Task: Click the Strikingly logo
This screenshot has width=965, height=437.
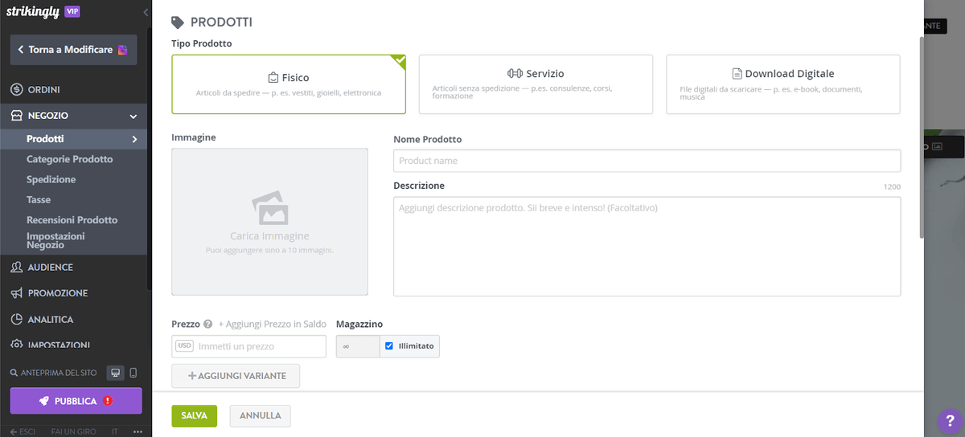Action: (33, 11)
